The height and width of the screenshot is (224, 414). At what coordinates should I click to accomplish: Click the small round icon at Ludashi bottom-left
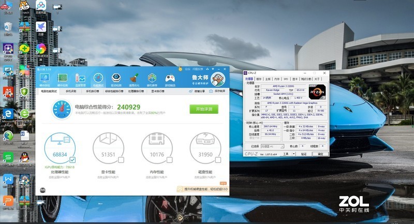coord(42,190)
